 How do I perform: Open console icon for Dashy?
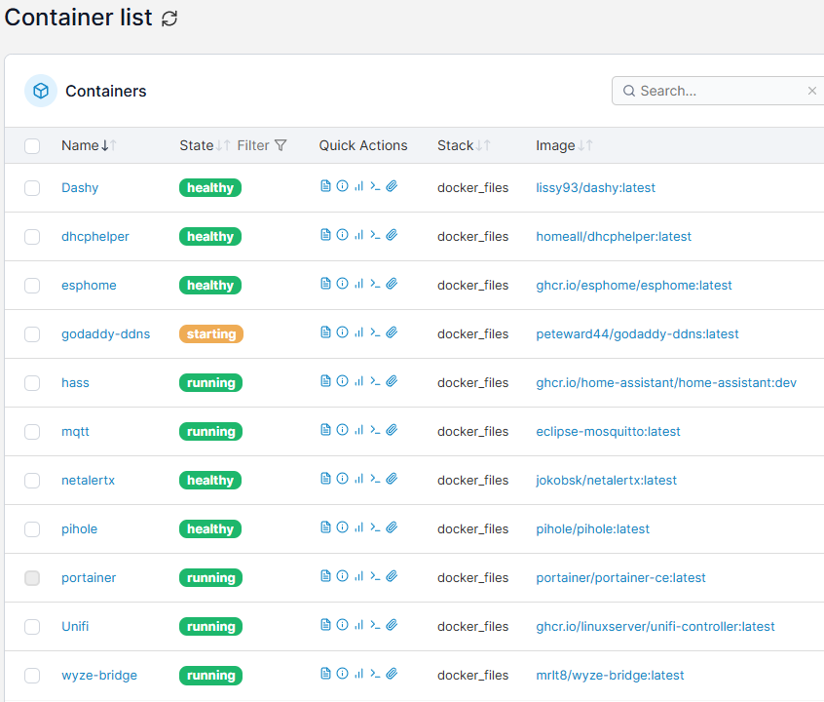click(x=375, y=186)
